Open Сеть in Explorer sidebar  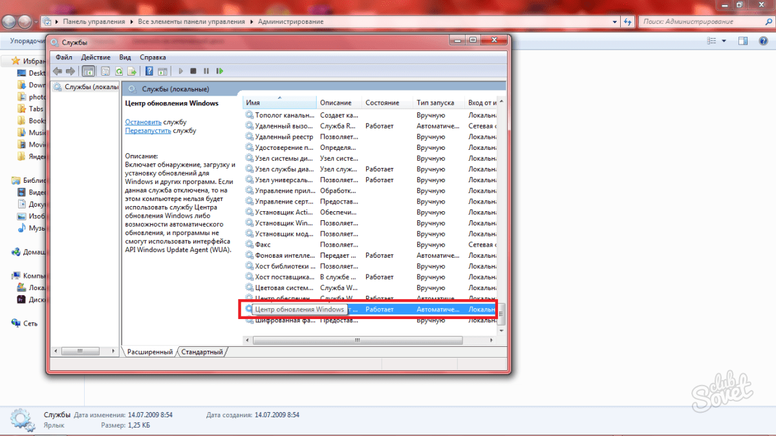coord(25,323)
